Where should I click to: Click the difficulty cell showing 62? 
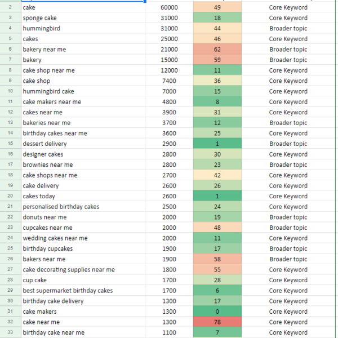pos(217,50)
